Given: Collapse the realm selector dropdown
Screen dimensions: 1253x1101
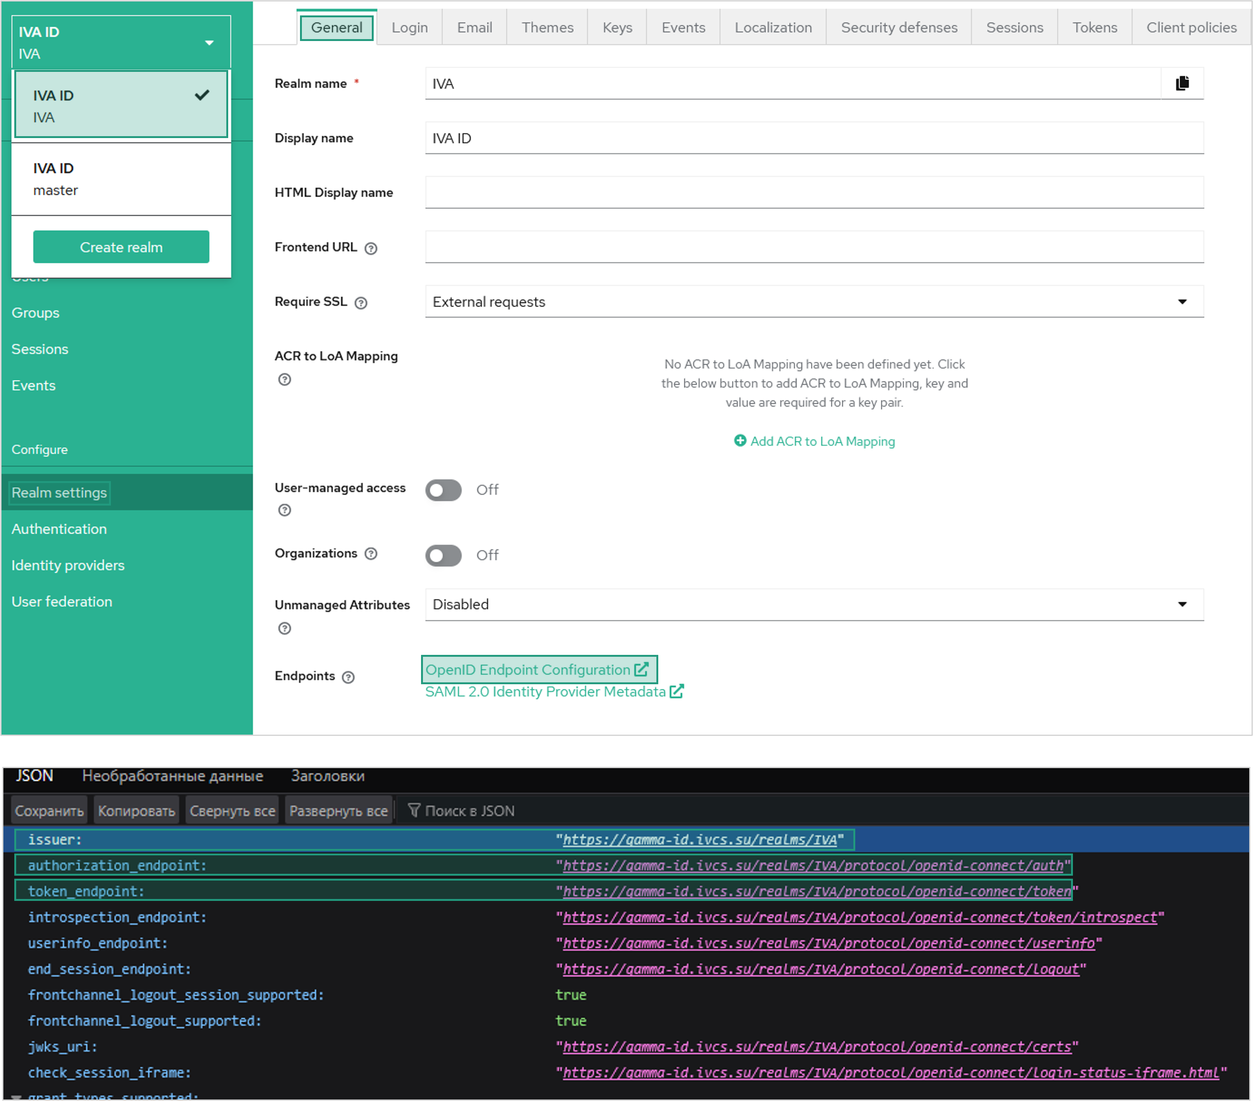Looking at the screenshot, I should tap(121, 43).
